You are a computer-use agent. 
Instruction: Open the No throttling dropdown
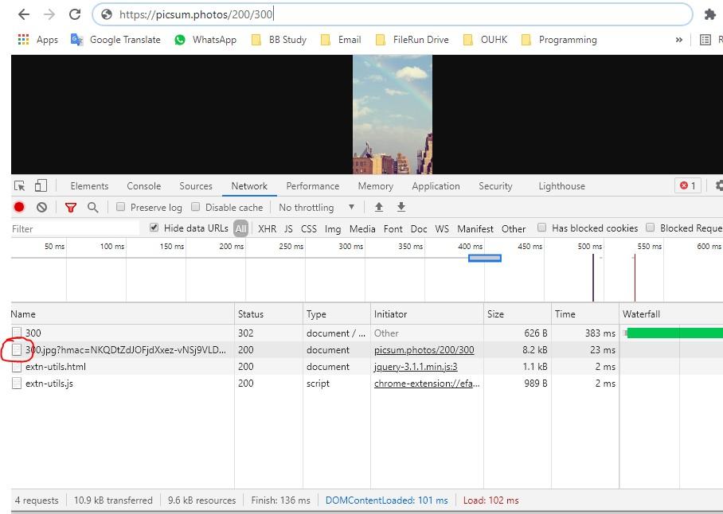[316, 207]
